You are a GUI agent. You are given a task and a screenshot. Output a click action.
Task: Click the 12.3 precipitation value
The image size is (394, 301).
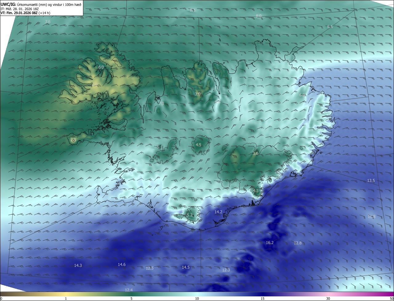pyautogui.click(x=226, y=270)
